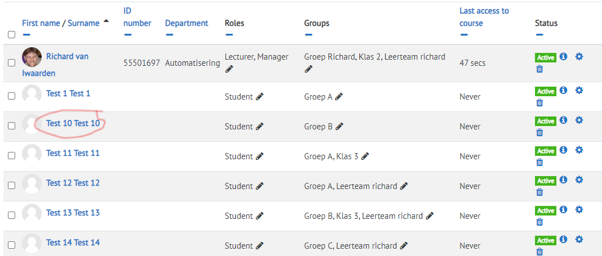Screen dimensions: 602x256
Task: Sort by Last access to course
Action: pyautogui.click(x=484, y=17)
